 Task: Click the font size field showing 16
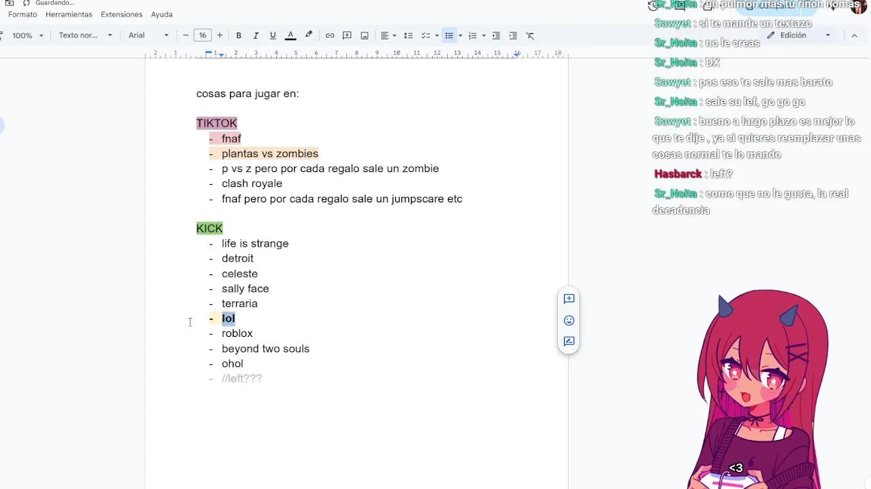pyautogui.click(x=202, y=35)
